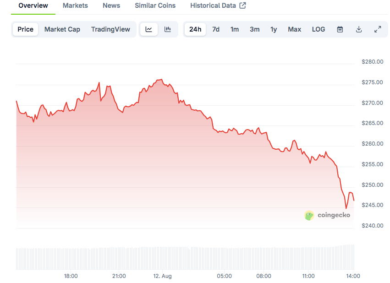Click the download chart data icon

point(359,29)
